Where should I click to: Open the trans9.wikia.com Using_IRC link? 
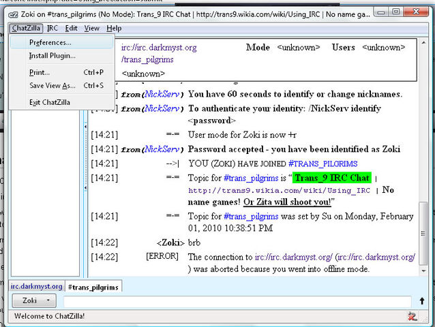point(279,190)
